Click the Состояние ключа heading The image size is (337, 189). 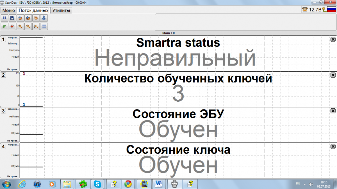[x=178, y=150]
